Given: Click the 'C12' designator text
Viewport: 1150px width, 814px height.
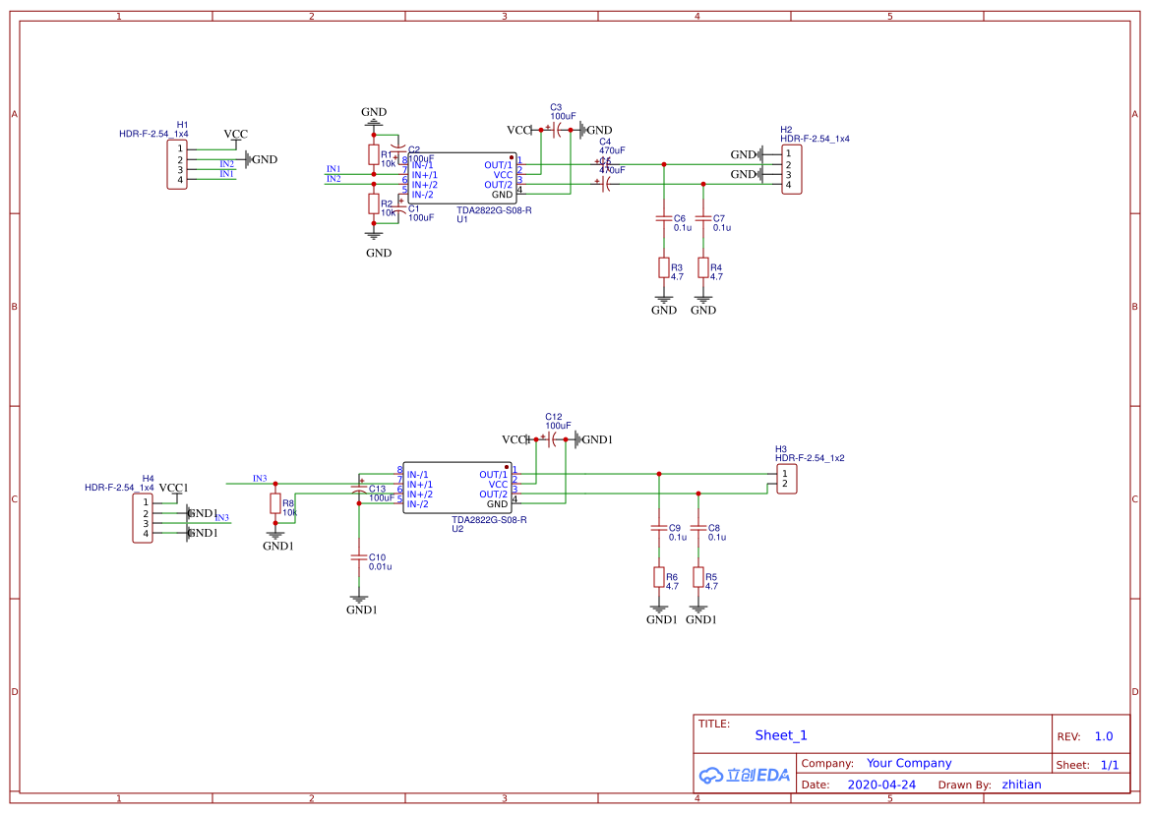Looking at the screenshot, I should click(x=554, y=417).
